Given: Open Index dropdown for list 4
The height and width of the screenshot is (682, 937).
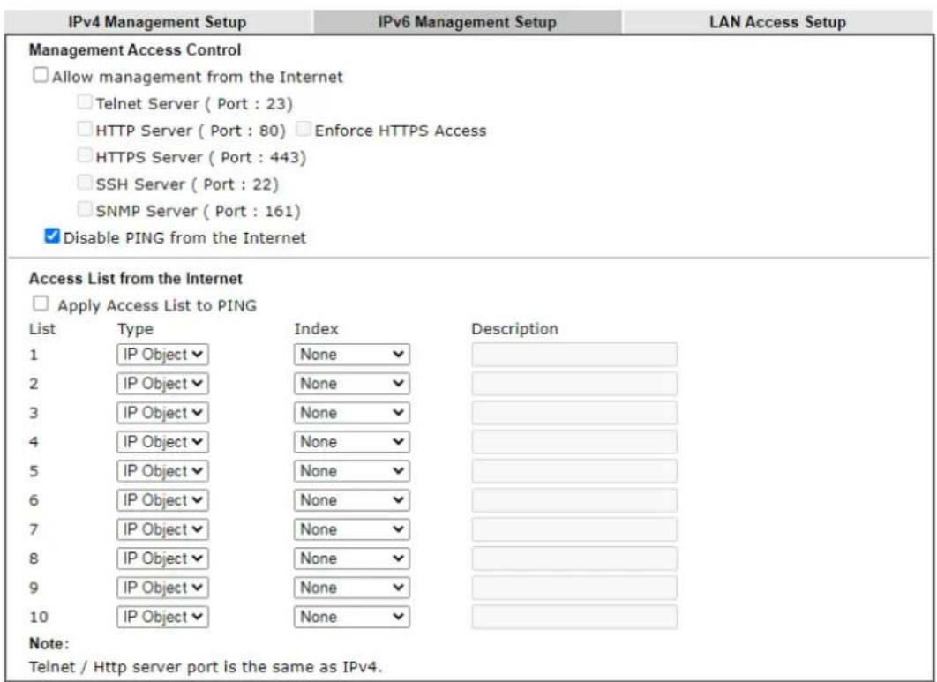Looking at the screenshot, I should 351,442.
